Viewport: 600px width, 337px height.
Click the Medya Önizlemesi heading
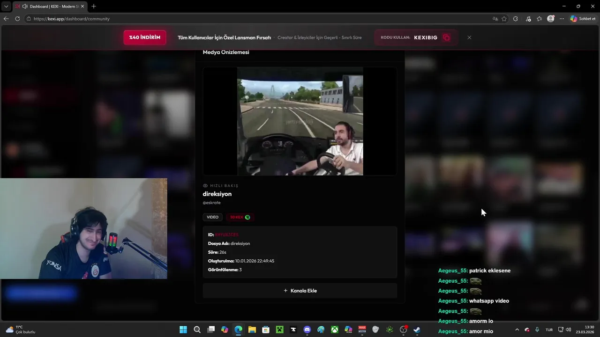(x=226, y=52)
